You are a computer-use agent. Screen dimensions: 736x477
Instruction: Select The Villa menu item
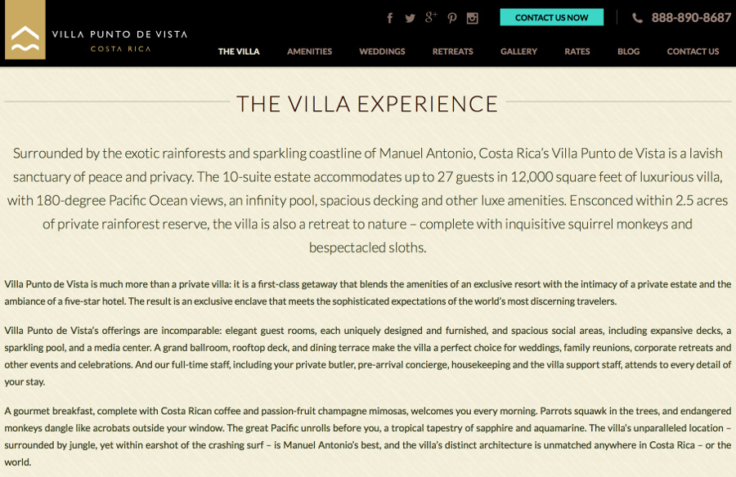click(x=239, y=51)
